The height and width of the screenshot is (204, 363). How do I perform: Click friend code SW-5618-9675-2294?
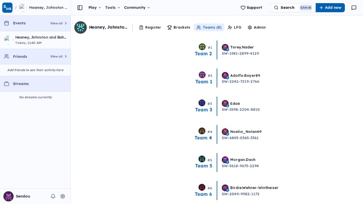pos(240,166)
